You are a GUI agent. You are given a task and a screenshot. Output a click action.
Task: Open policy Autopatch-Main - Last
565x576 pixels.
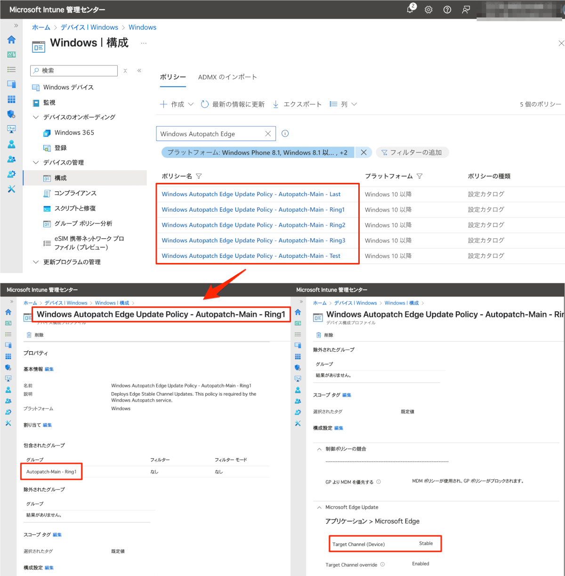point(251,194)
